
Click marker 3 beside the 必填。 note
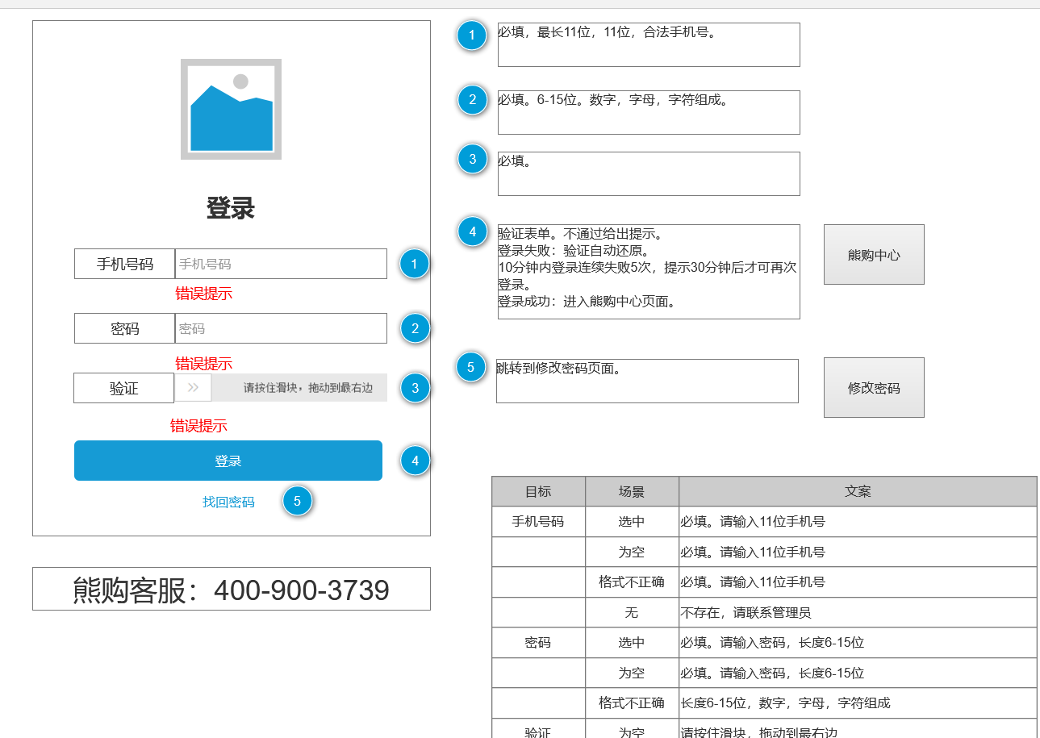click(472, 159)
